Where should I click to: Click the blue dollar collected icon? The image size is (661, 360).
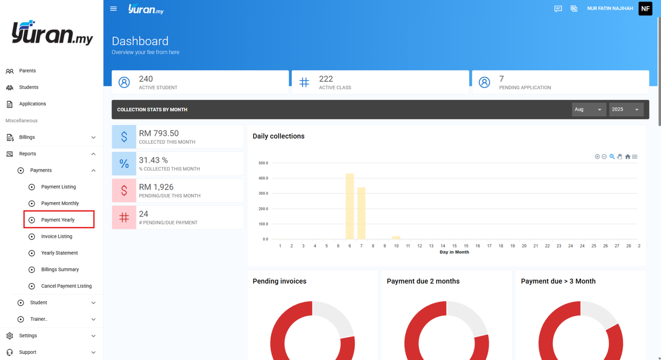(x=124, y=137)
